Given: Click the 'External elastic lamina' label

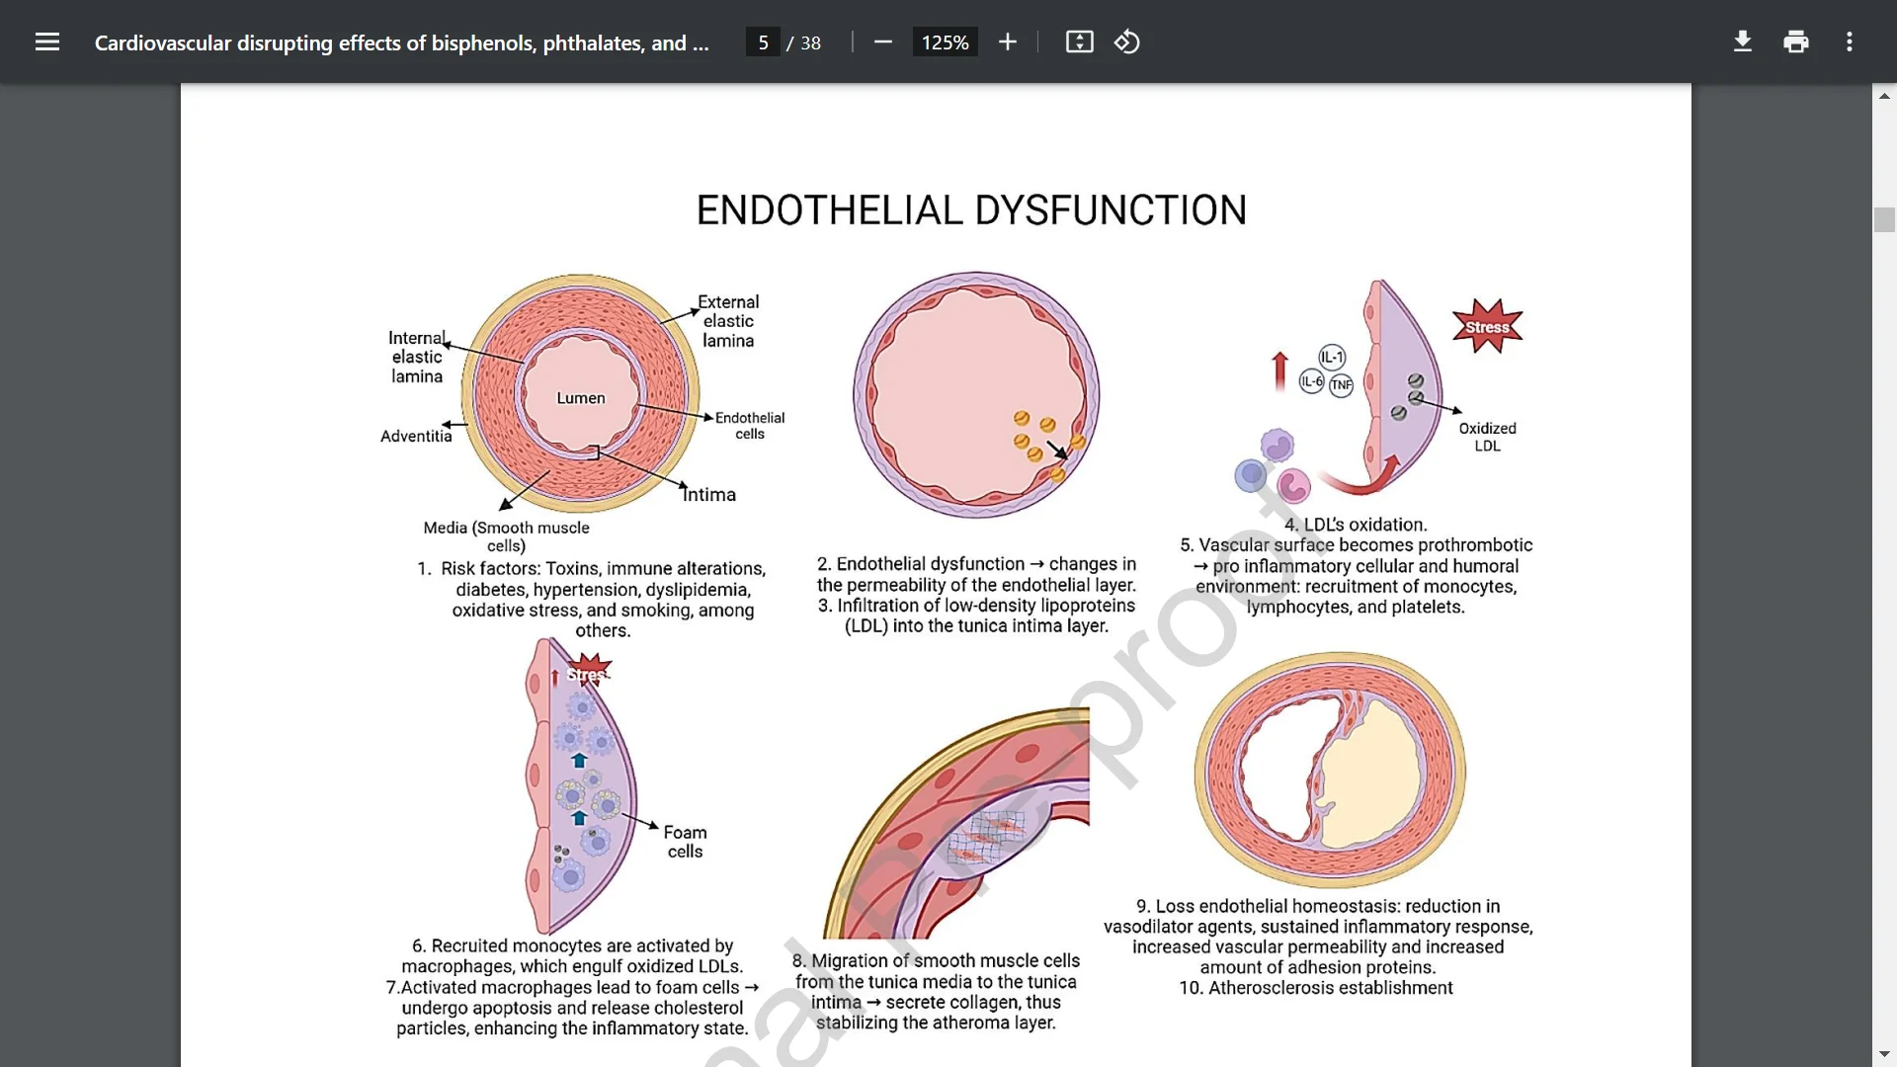Looking at the screenshot, I should click(728, 321).
